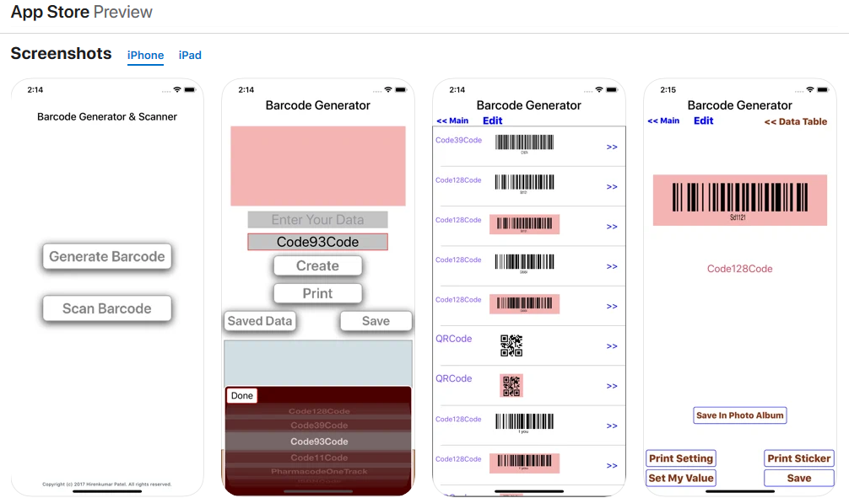Open the Code39Code row's >> chevron

click(612, 147)
